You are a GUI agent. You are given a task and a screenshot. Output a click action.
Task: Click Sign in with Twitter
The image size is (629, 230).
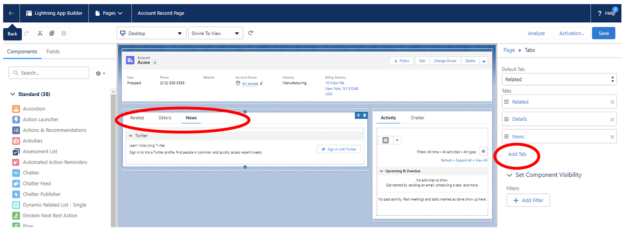click(338, 149)
